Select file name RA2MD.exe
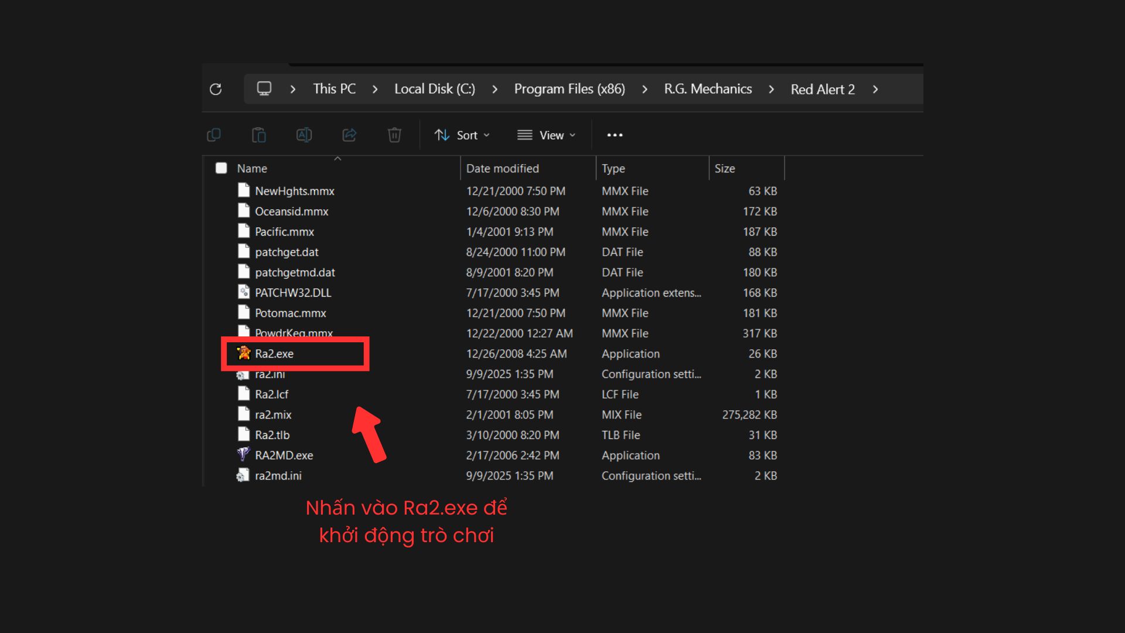This screenshot has height=633, width=1125. pos(284,455)
